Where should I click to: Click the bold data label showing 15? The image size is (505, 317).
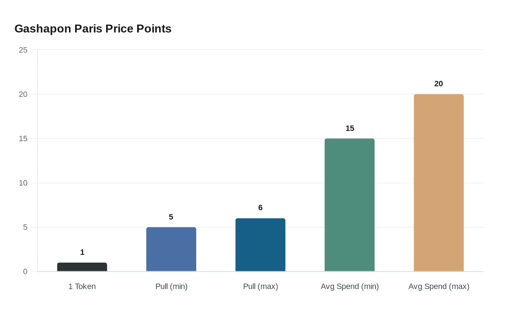[x=350, y=128]
